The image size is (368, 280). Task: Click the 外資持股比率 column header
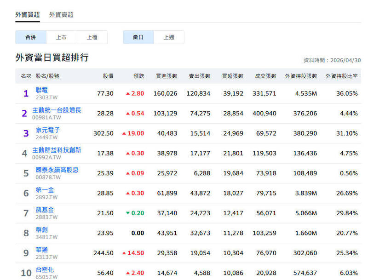pos(342,76)
